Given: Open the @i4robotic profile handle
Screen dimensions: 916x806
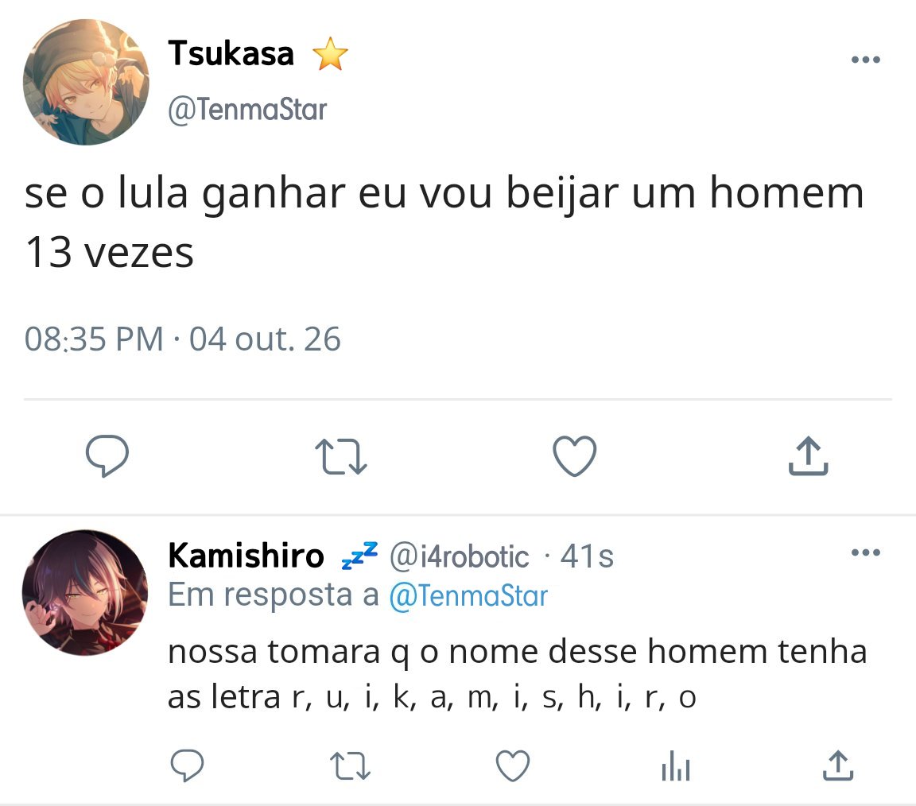Looking at the screenshot, I should click(x=459, y=556).
